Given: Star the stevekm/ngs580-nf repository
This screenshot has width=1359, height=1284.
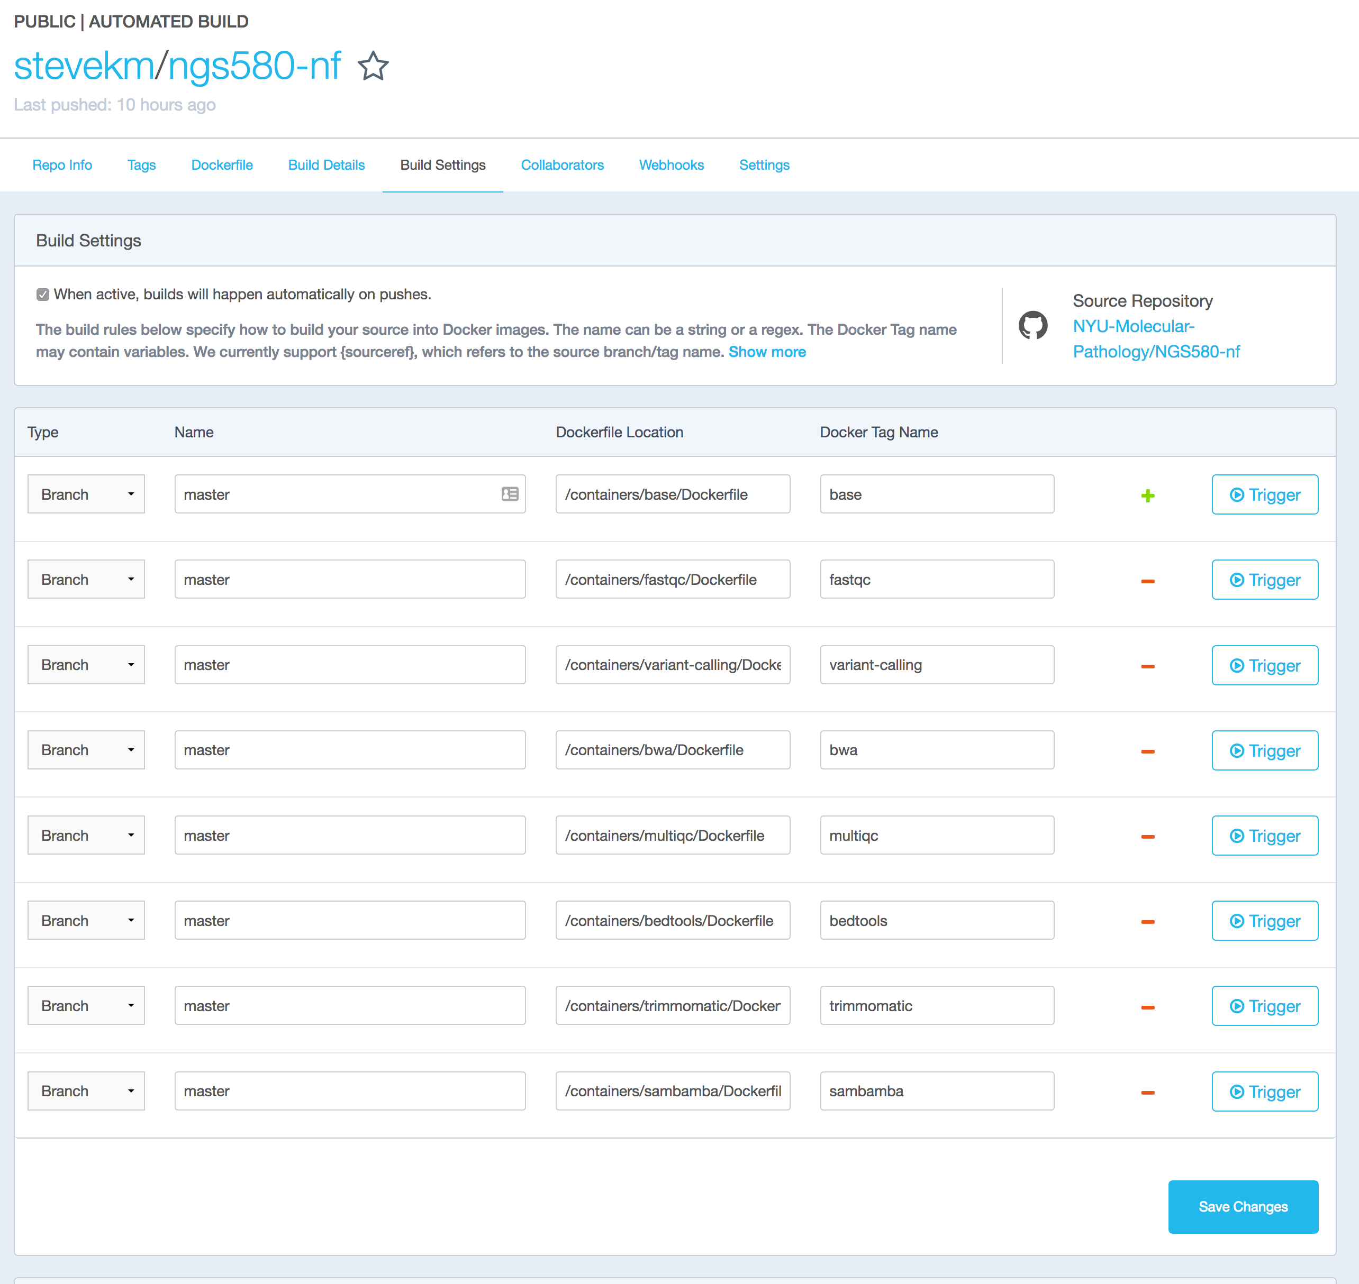Looking at the screenshot, I should 373,66.
